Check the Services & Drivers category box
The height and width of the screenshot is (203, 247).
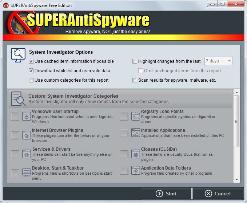pos(15,154)
